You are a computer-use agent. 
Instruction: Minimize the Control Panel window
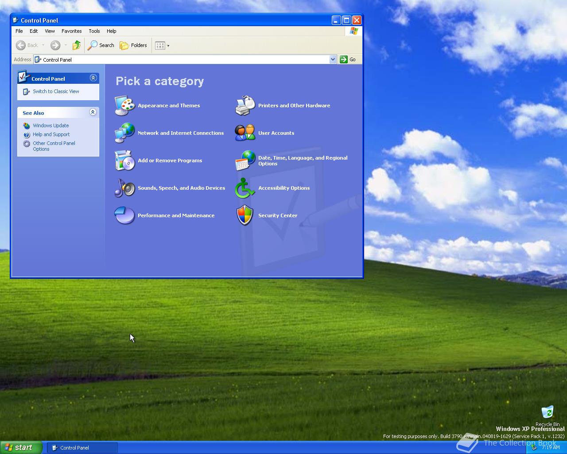tap(336, 20)
